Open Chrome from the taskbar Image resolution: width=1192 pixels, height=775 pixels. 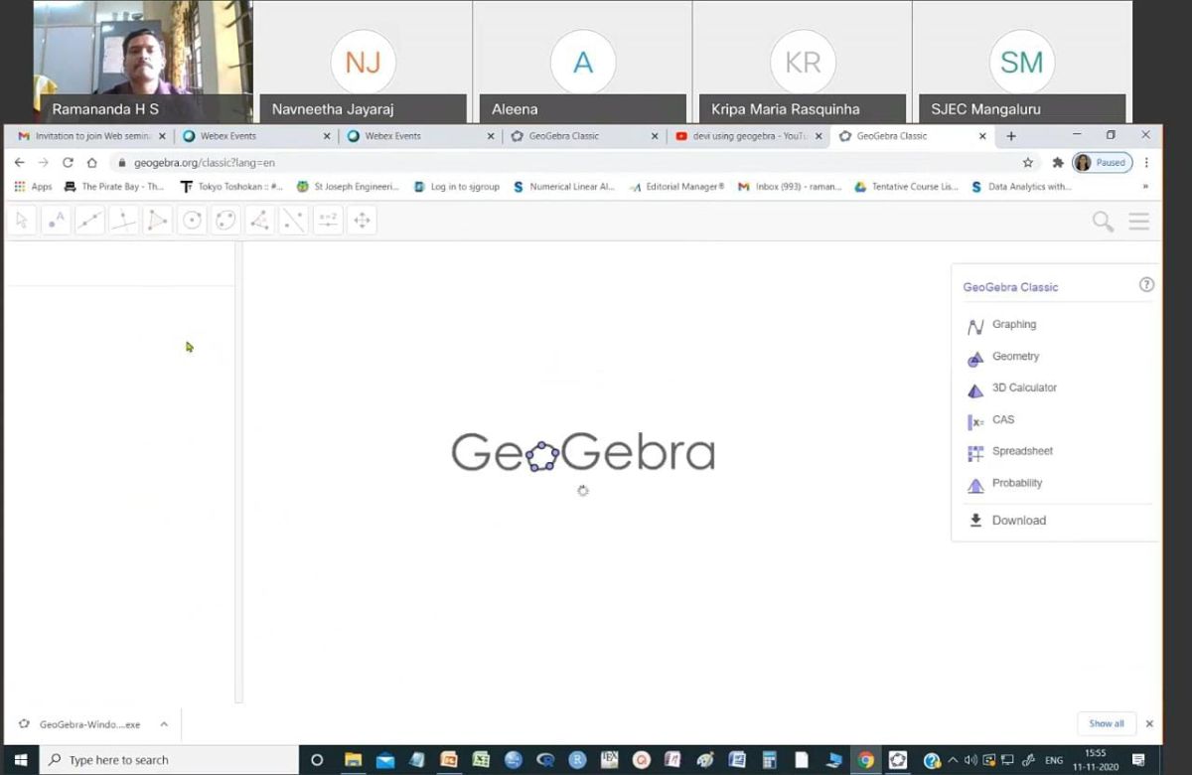tap(866, 760)
